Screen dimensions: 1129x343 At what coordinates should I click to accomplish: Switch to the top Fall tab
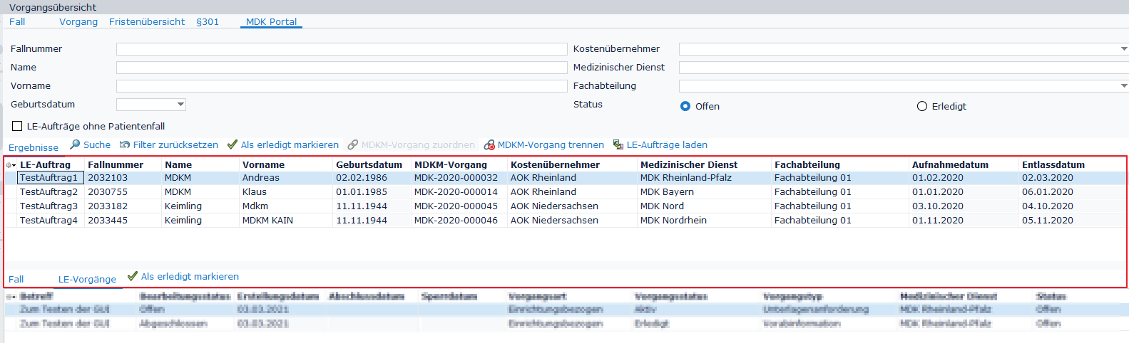17,22
